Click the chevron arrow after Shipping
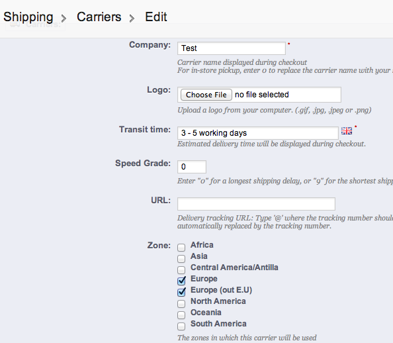 (64, 18)
